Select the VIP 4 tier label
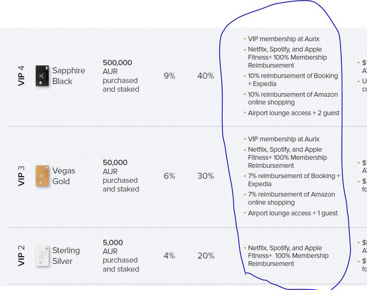The image size is (367, 290). coord(21,76)
